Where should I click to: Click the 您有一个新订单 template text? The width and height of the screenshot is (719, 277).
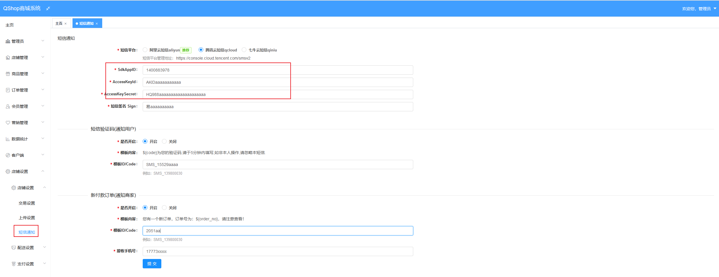[193, 219]
